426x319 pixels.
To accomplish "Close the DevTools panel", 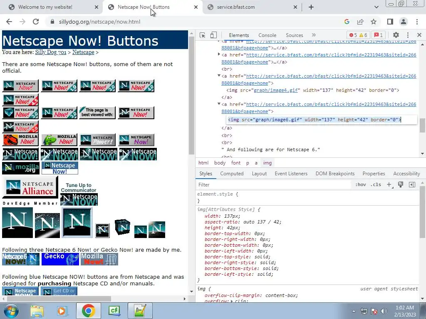I will (419, 35).
